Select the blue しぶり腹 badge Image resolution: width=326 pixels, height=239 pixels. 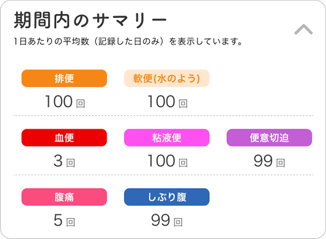(167, 197)
